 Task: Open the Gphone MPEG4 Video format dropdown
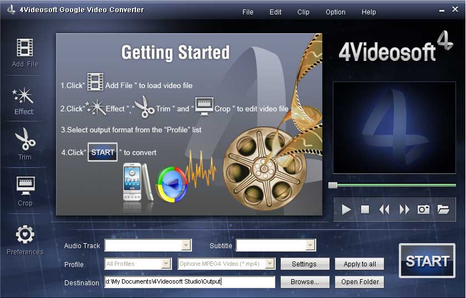(x=270, y=264)
